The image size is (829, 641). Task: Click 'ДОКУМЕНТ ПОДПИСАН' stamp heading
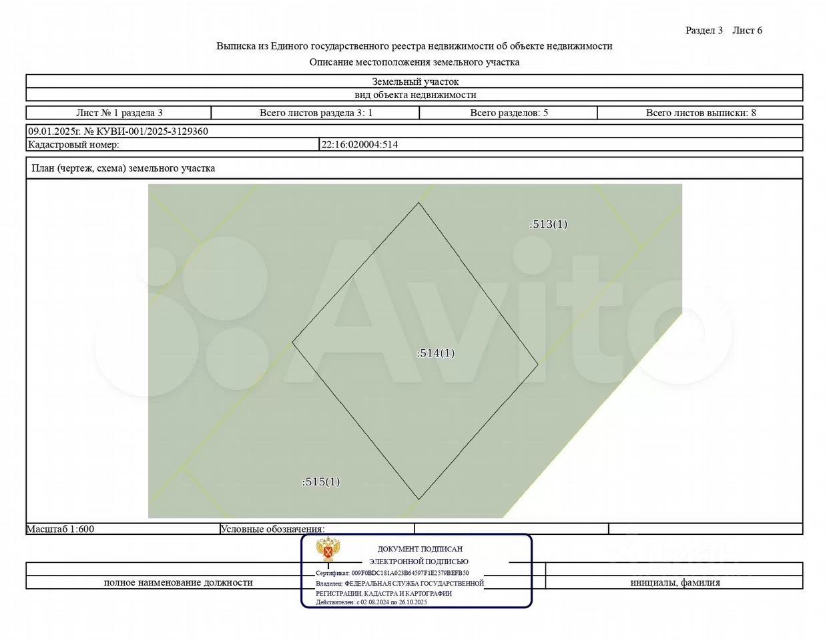click(420, 549)
